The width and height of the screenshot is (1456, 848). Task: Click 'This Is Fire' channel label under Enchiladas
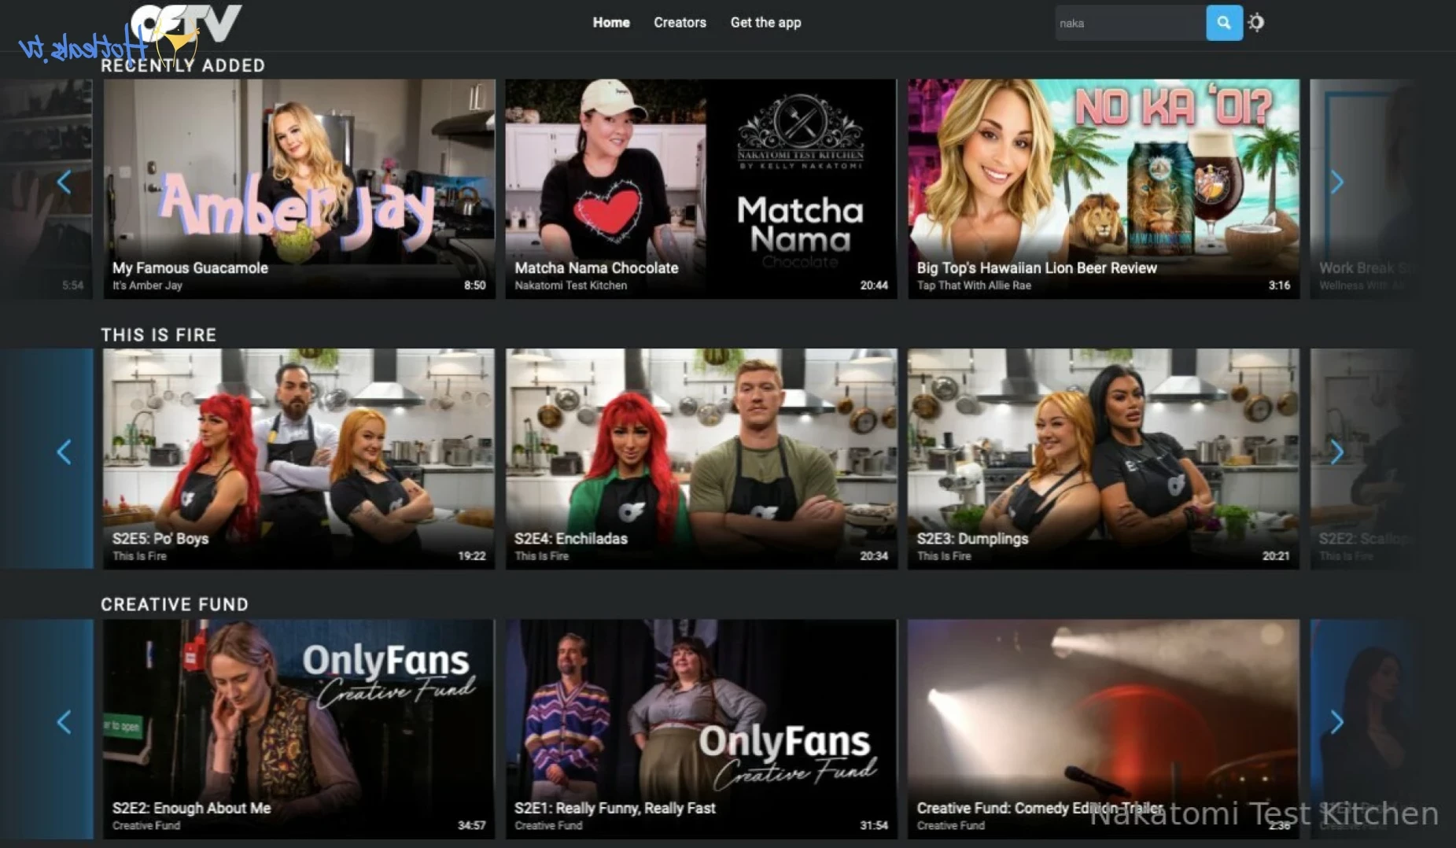tap(541, 556)
